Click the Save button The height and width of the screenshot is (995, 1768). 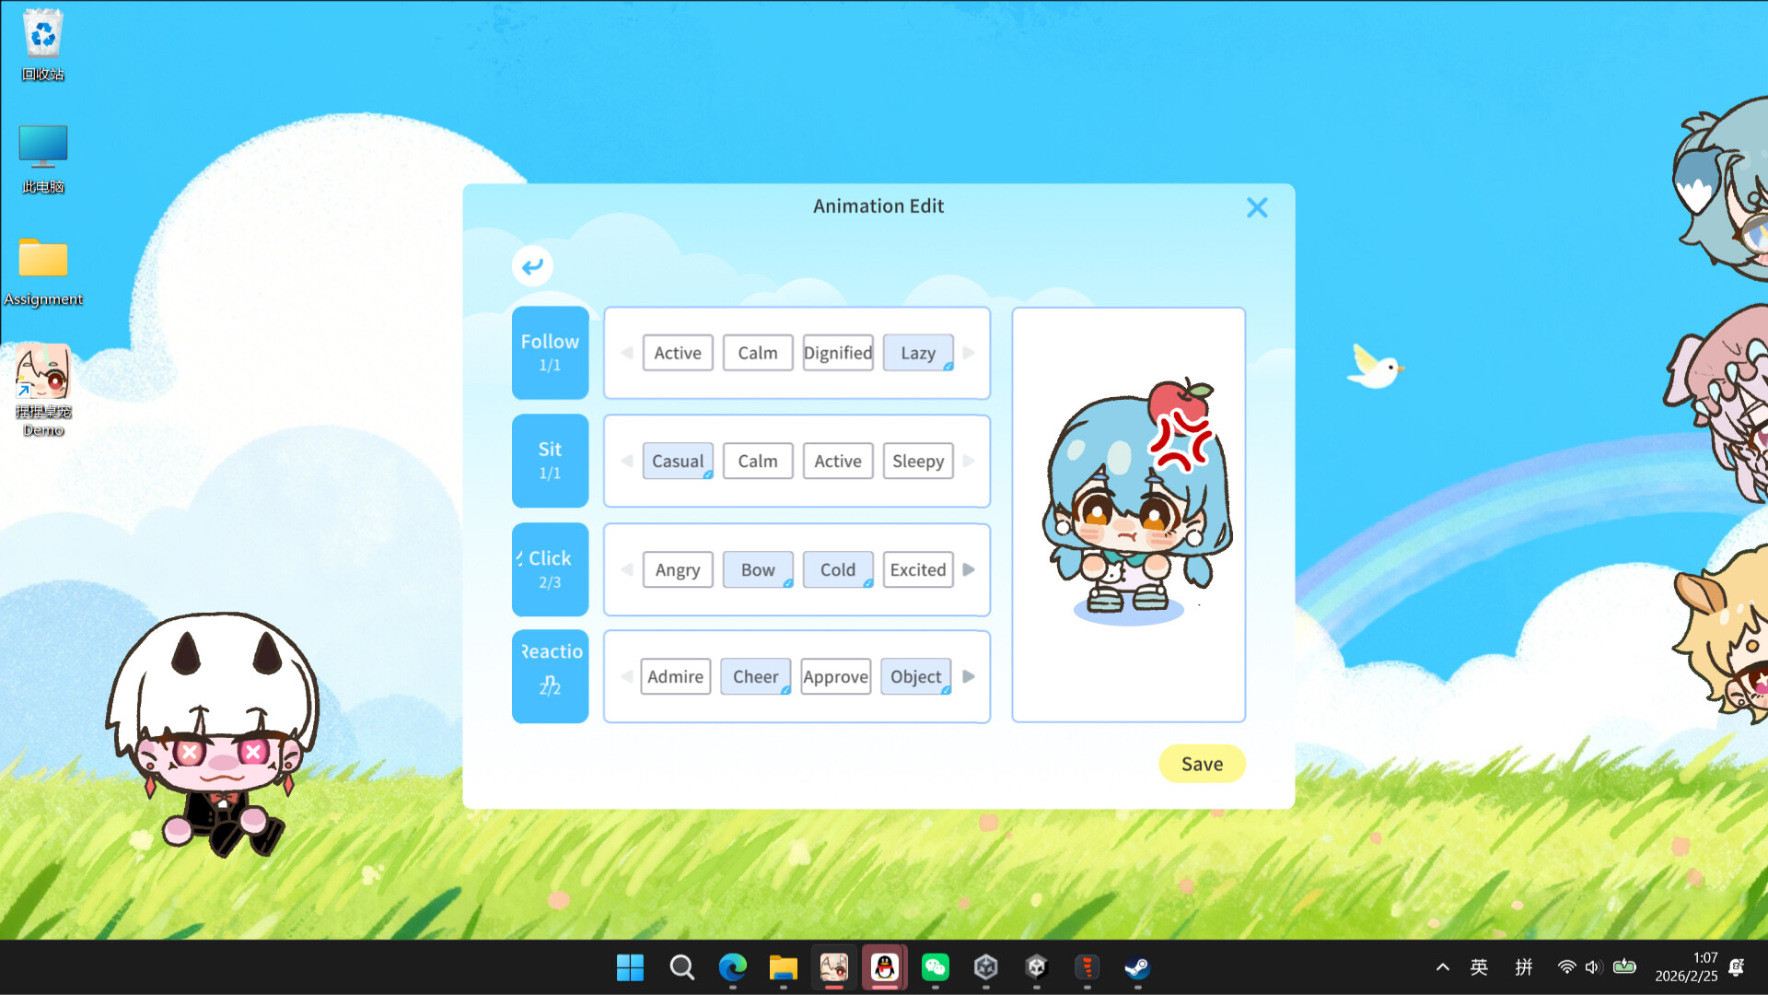pos(1202,763)
